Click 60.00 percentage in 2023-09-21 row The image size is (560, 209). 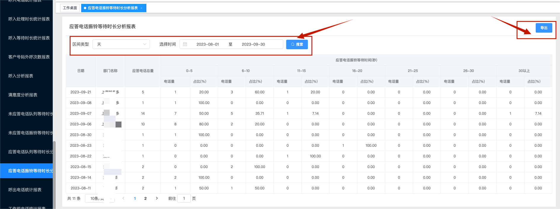pos(260,92)
